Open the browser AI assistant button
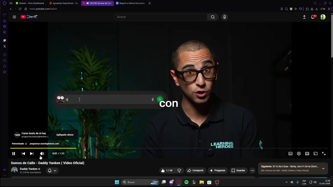The height and width of the screenshot is (187, 333). click(x=323, y=9)
